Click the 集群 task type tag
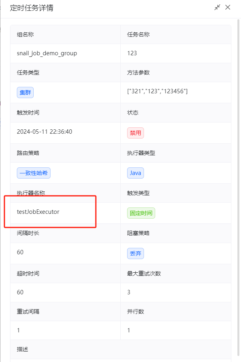 coord(25,93)
